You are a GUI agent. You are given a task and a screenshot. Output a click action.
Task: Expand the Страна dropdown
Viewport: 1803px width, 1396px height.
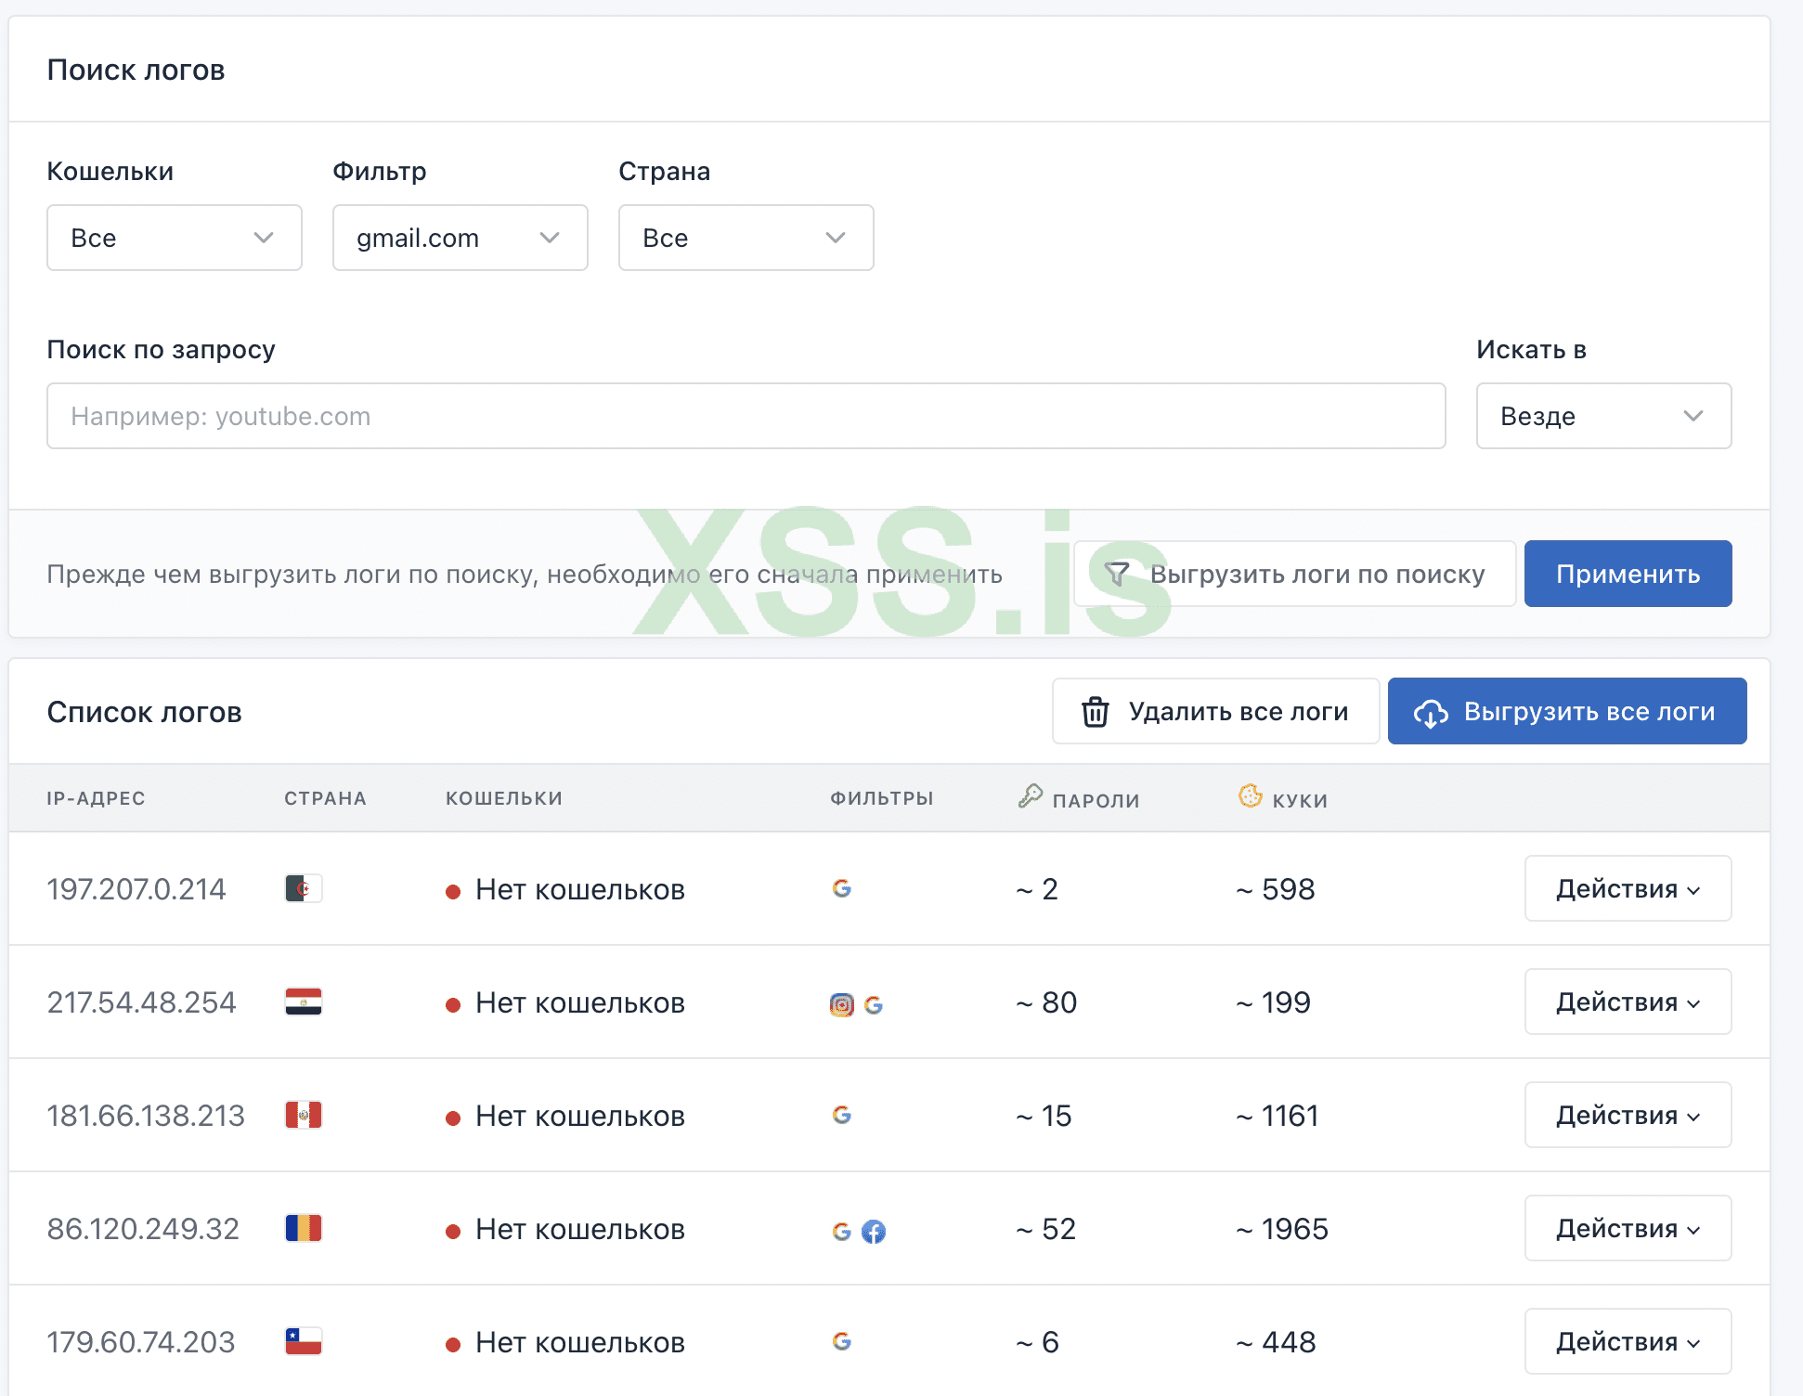pyautogui.click(x=746, y=238)
